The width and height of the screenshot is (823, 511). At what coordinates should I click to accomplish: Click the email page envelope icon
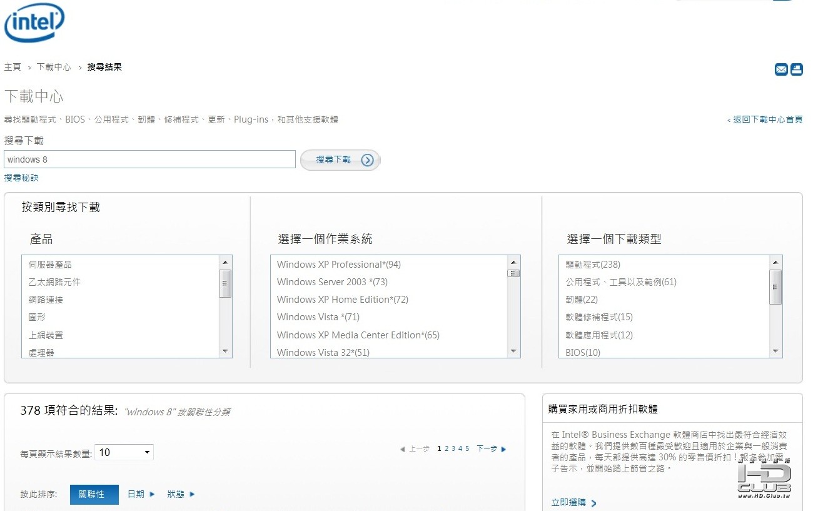pos(781,69)
